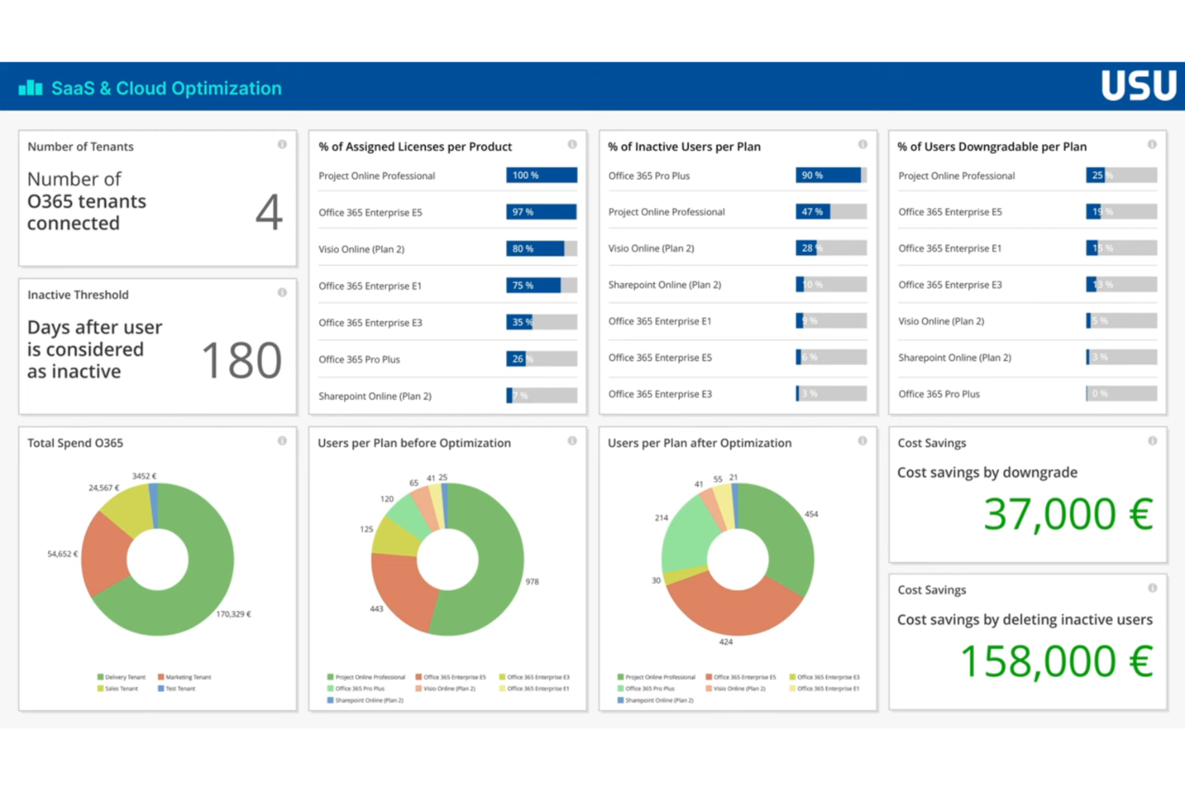Open info icon on Users per Plan after Optimization
This screenshot has width=1185, height=790.
(862, 441)
